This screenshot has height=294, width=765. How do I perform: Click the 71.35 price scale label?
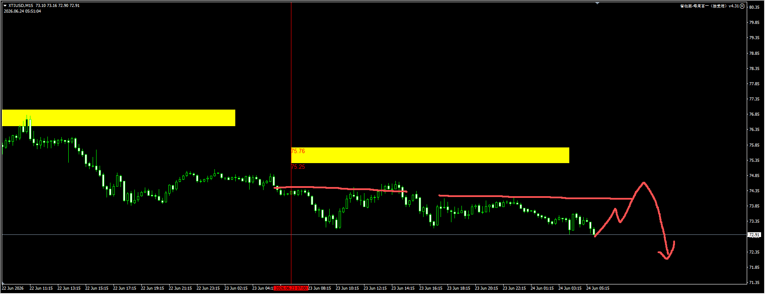[754, 283]
